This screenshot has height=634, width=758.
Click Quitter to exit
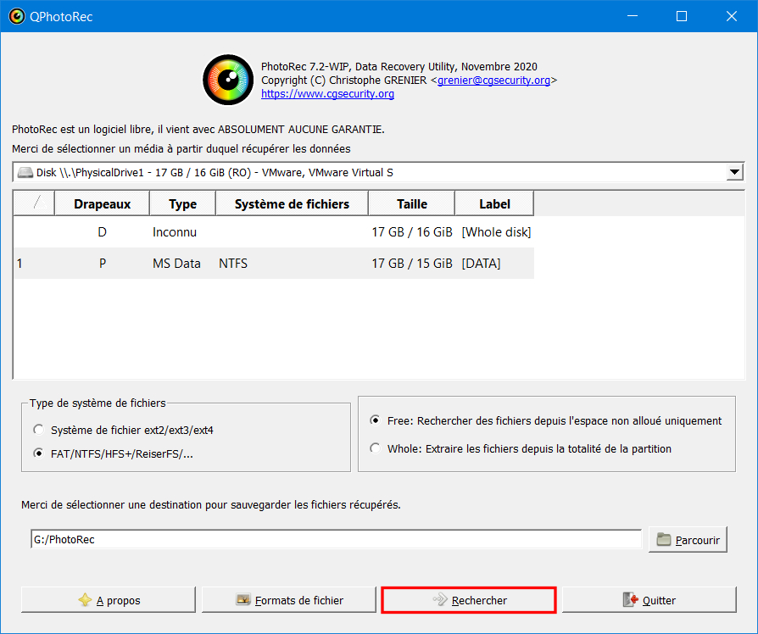[649, 600]
